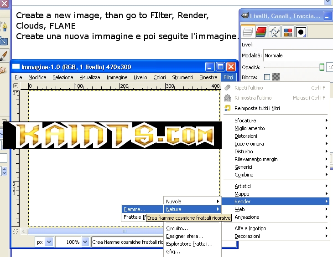
Task: Expand the Sfocature submenu
Action: (276, 121)
